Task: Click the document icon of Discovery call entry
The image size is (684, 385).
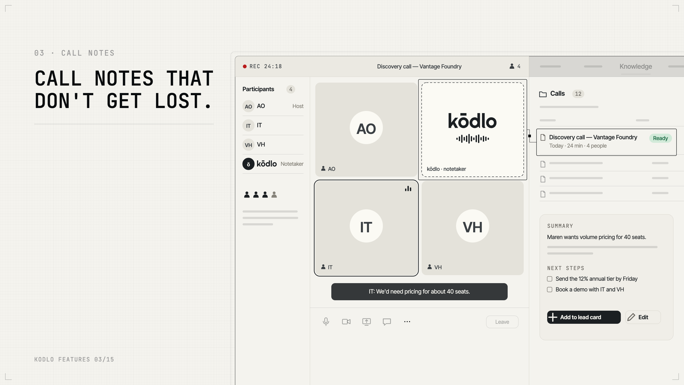Action: tap(543, 137)
